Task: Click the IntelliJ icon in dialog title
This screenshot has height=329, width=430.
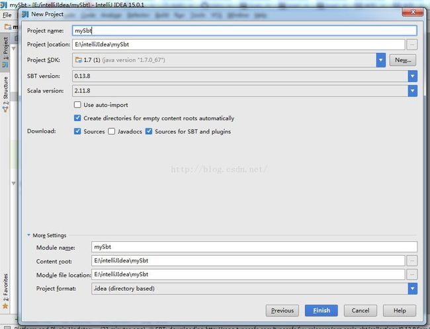Action: point(25,15)
